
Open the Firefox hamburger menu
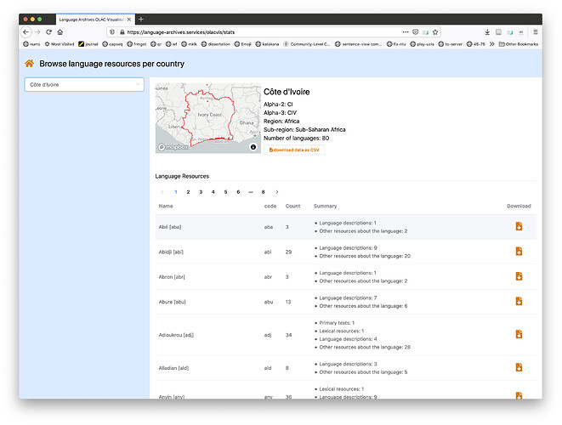click(536, 32)
